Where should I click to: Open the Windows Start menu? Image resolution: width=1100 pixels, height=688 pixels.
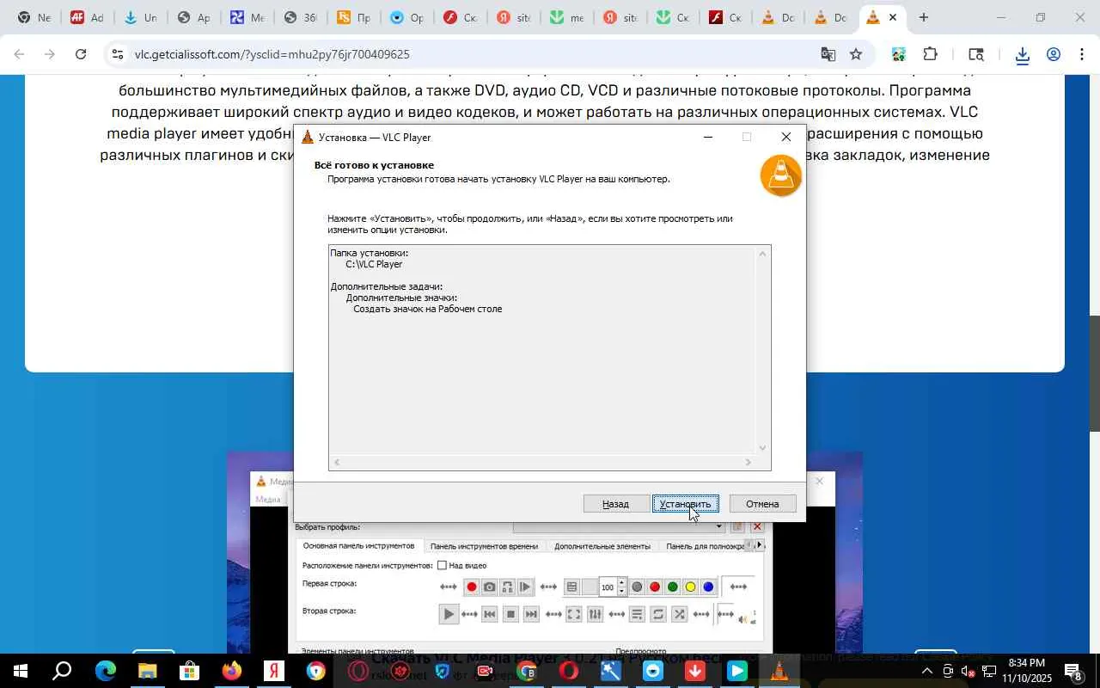pos(19,671)
